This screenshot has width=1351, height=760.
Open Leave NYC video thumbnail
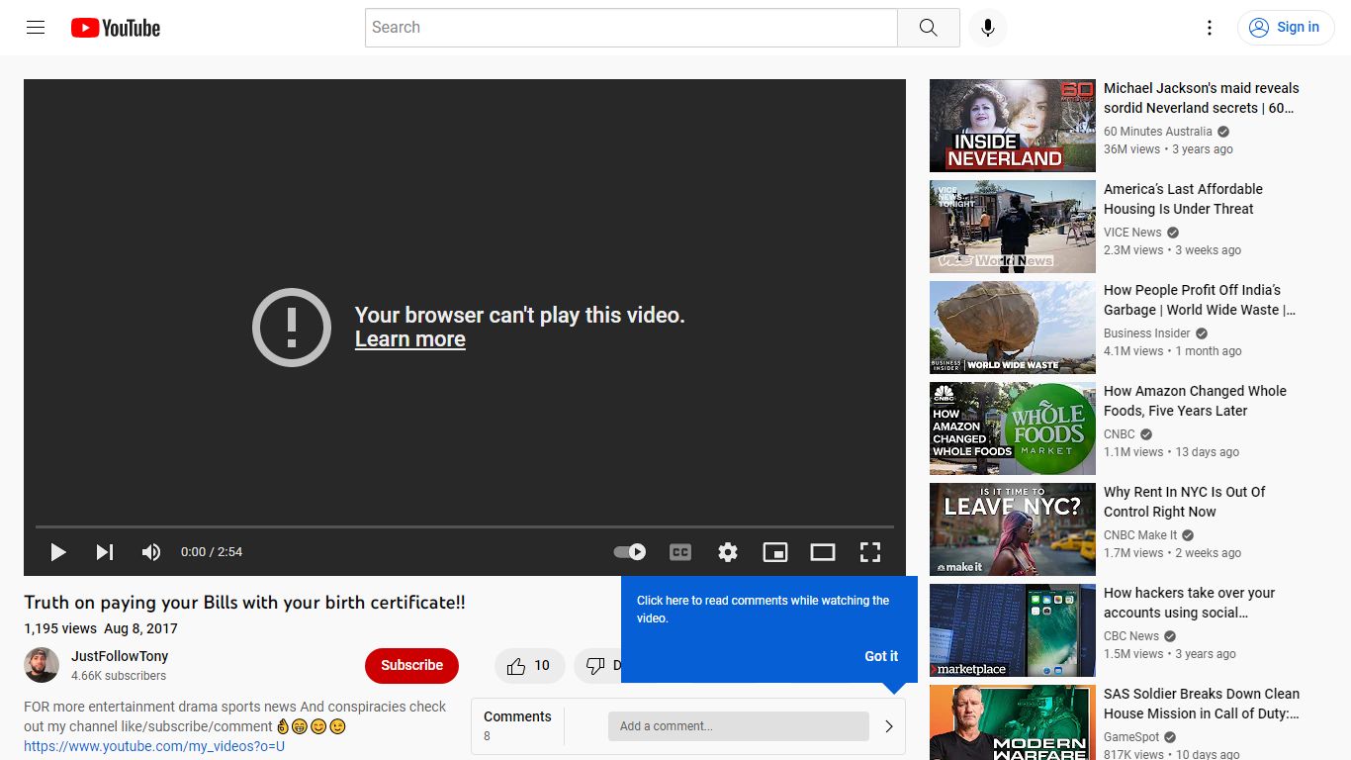(1013, 529)
